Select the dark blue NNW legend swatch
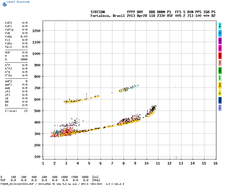Viewport: 230px width, 186px height. coord(220,100)
